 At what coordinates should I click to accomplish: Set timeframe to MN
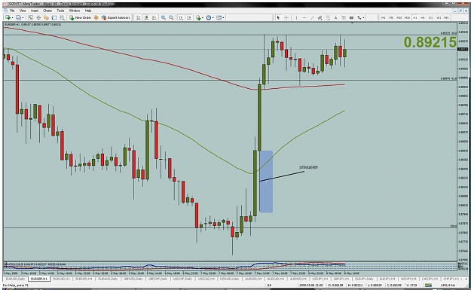446,18
